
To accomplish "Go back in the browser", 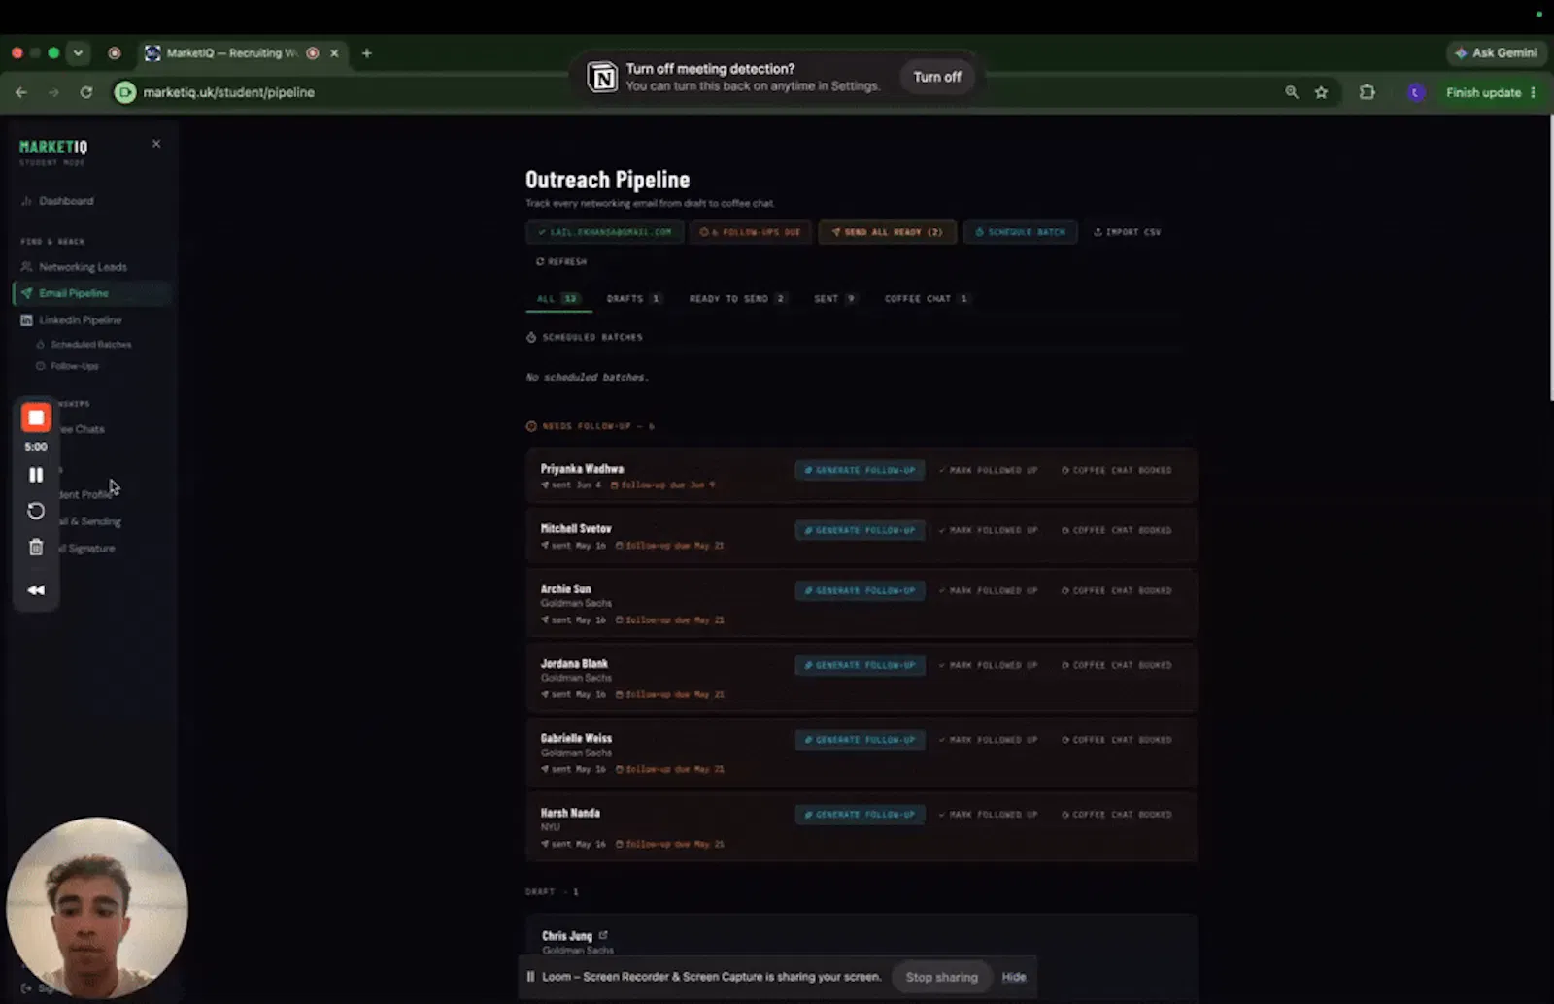I will 21,92.
